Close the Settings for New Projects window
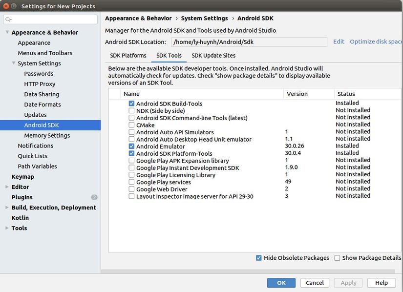 pos(6,6)
